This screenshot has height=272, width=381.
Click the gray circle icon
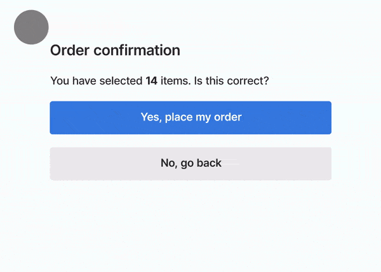click(x=31, y=27)
